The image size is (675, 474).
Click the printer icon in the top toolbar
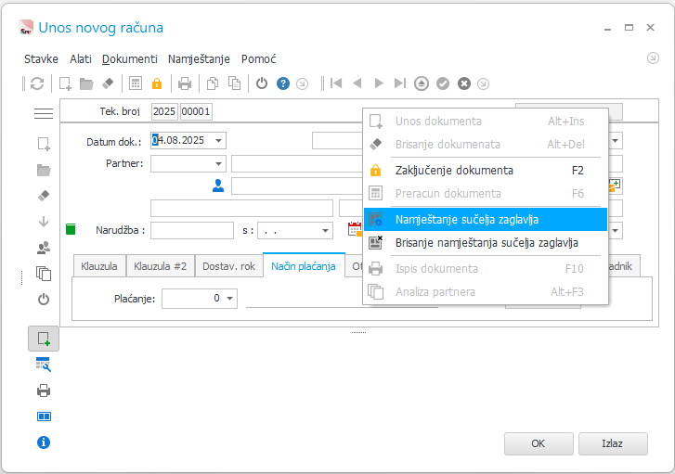[x=184, y=83]
